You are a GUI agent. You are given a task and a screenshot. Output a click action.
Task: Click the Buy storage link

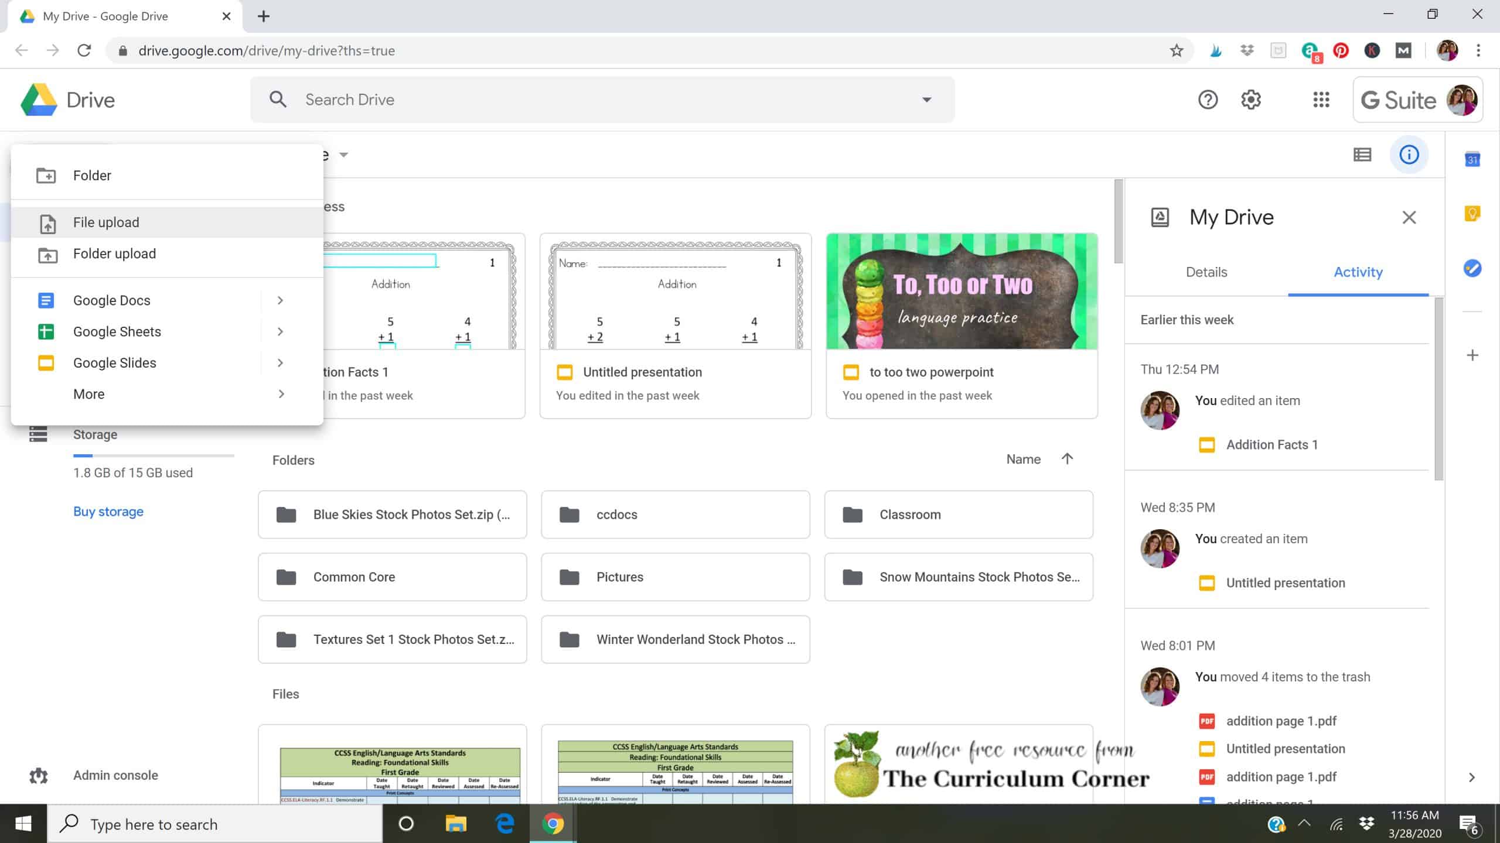pos(108,512)
